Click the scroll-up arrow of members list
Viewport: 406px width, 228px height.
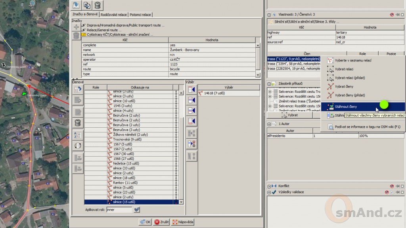[x=181, y=93]
